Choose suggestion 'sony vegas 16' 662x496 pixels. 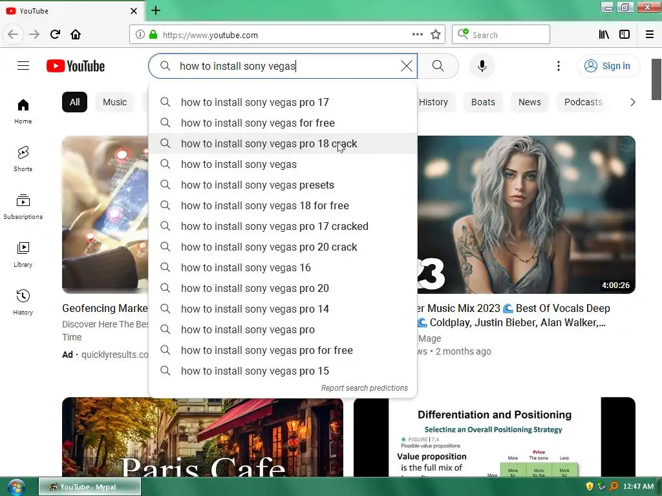click(283, 267)
